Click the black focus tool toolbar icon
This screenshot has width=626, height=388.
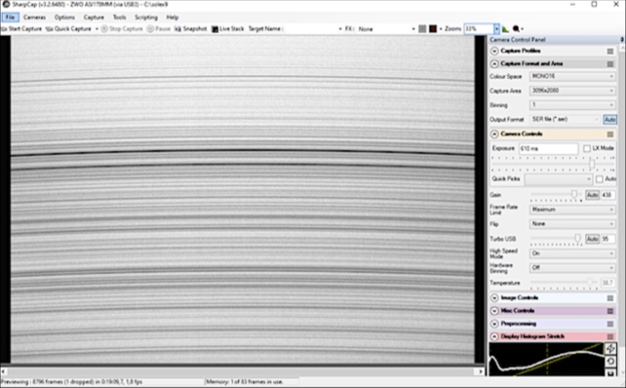(x=516, y=28)
